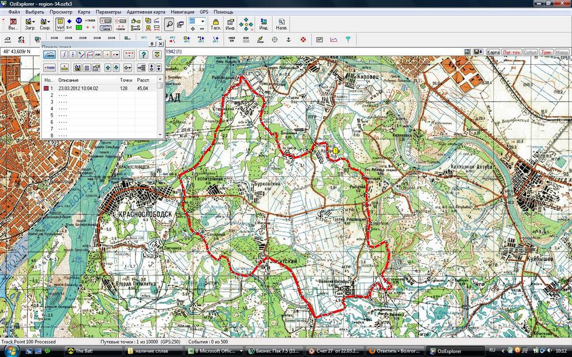Screen dimensions: 572x357
Task: Click the Инд. index map icon
Action: click(264, 24)
